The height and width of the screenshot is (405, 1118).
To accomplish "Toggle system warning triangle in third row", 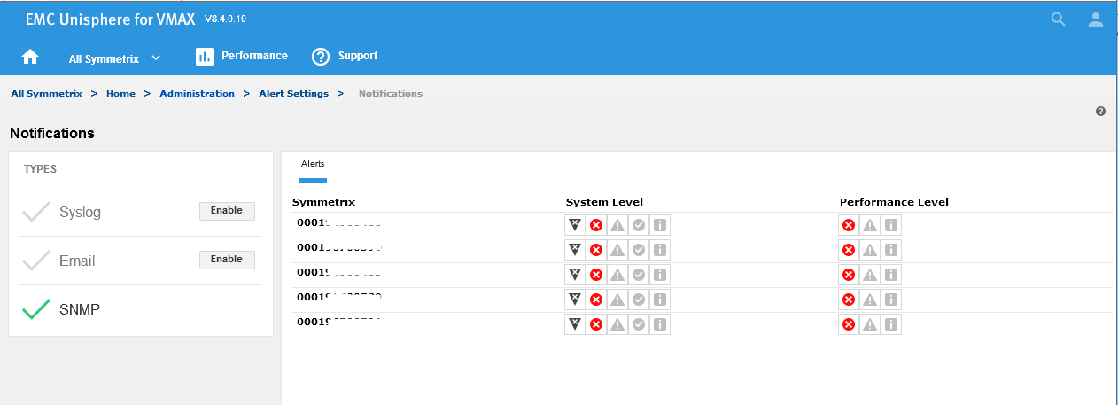I will [617, 275].
